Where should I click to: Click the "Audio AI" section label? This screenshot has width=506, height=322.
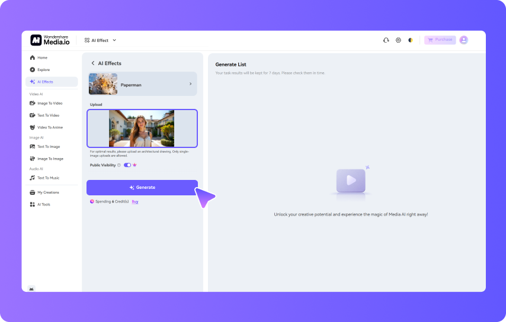coord(36,169)
